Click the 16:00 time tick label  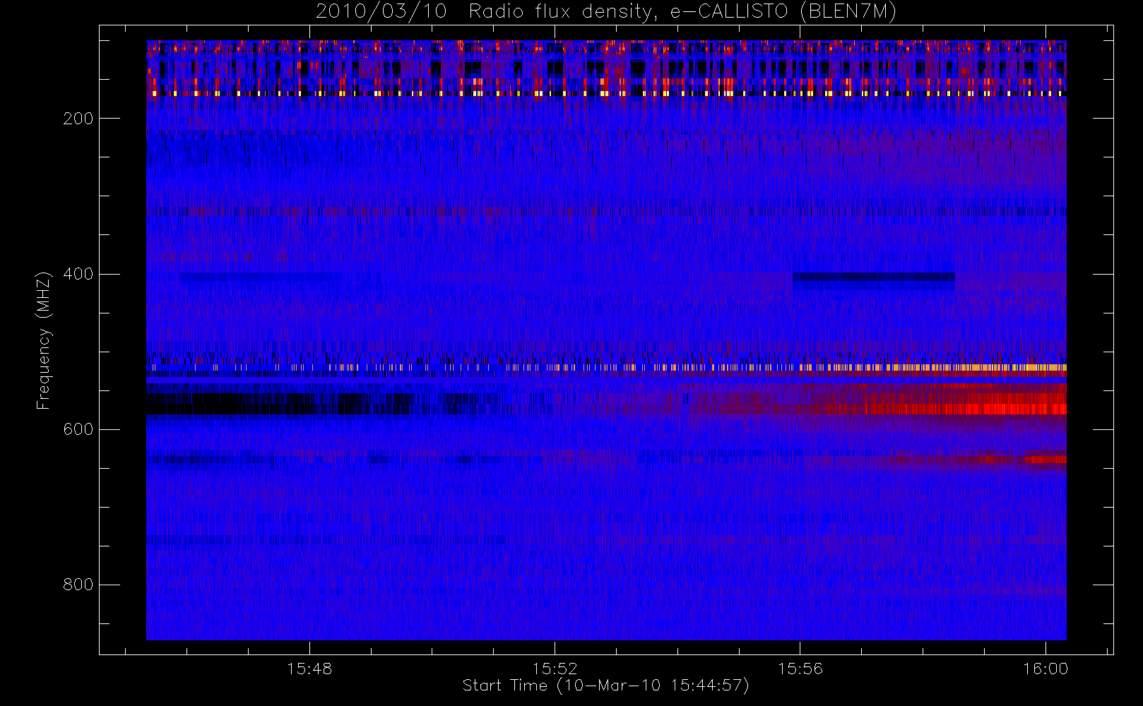1046,669
